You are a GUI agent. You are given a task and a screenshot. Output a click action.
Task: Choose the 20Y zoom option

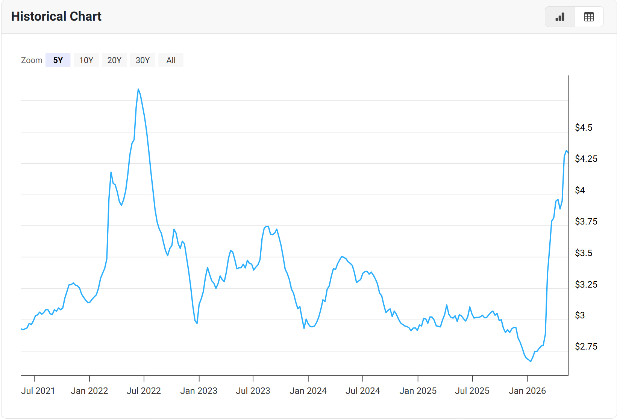[x=114, y=60]
